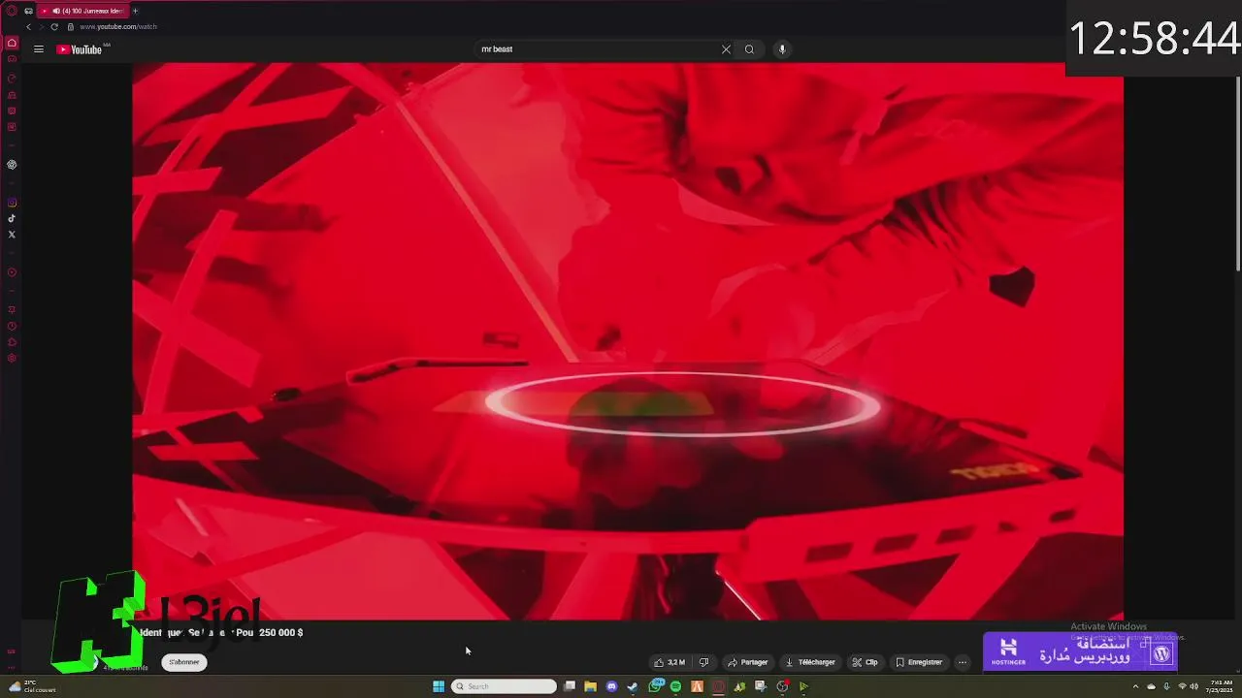Open Discord from the taskbar

(611, 686)
